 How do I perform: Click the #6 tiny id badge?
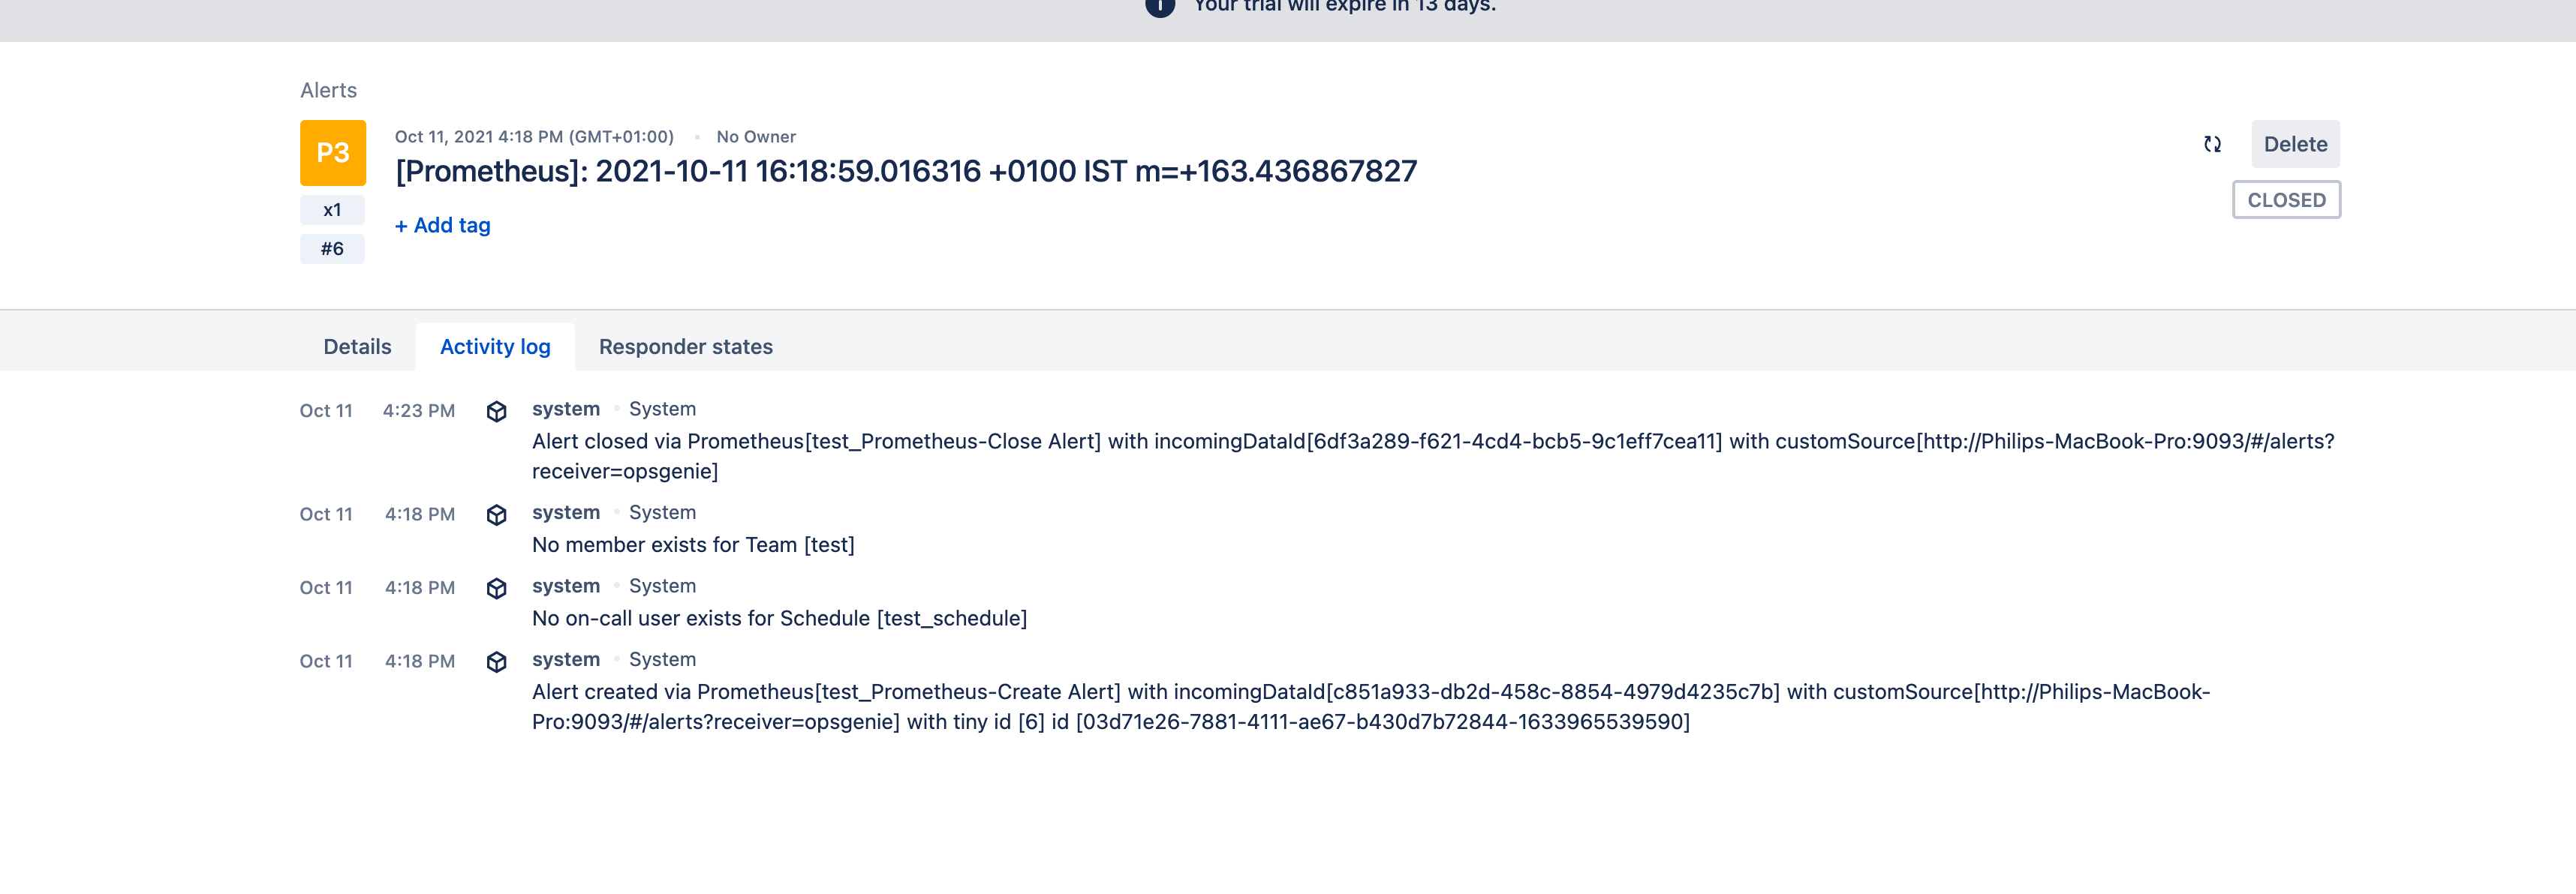coord(332,249)
